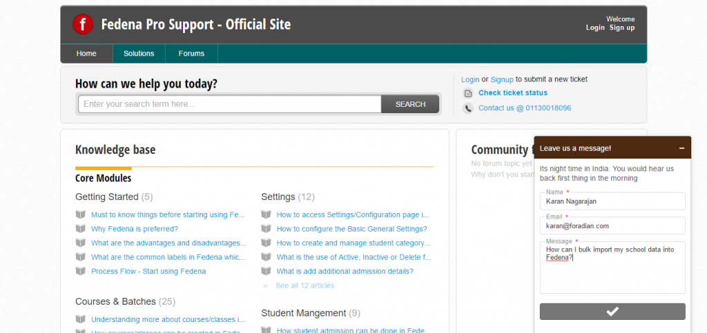This screenshot has height=333, width=707.
Task: Focus the search term input field
Action: coord(230,104)
